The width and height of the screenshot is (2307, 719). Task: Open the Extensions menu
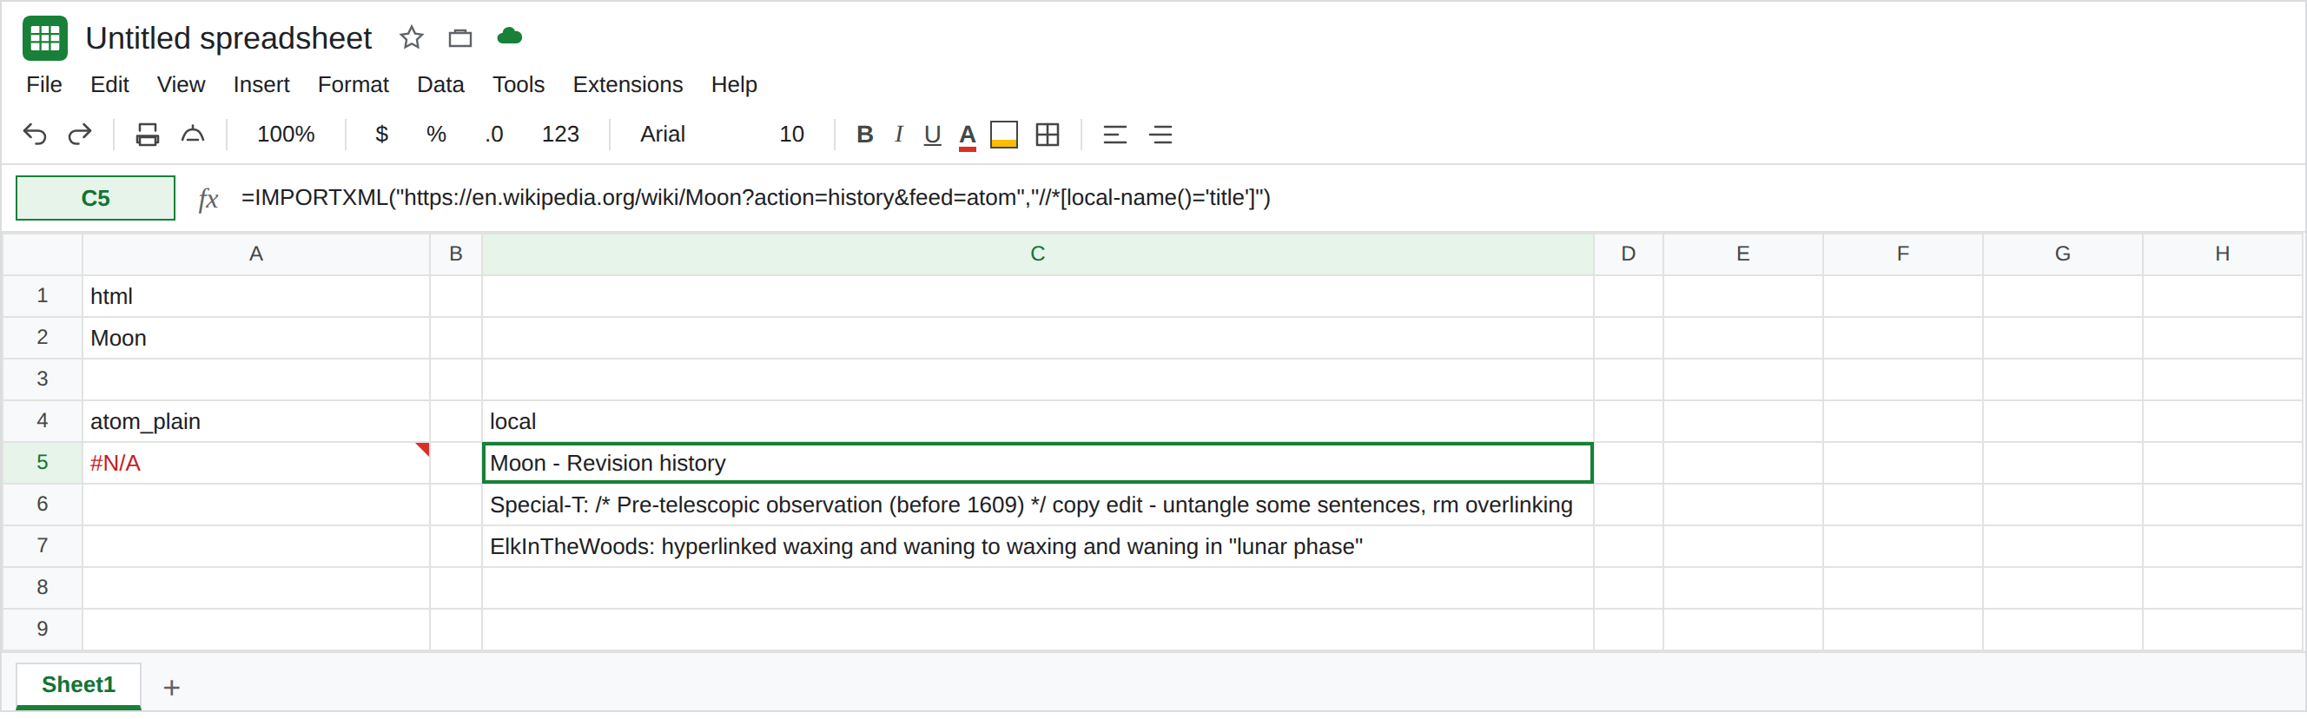click(x=628, y=84)
